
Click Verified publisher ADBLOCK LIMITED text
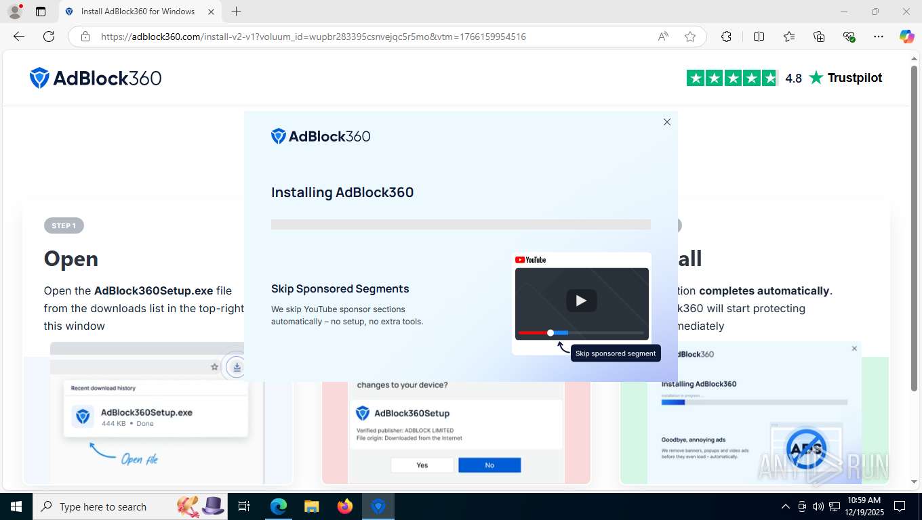click(405, 431)
